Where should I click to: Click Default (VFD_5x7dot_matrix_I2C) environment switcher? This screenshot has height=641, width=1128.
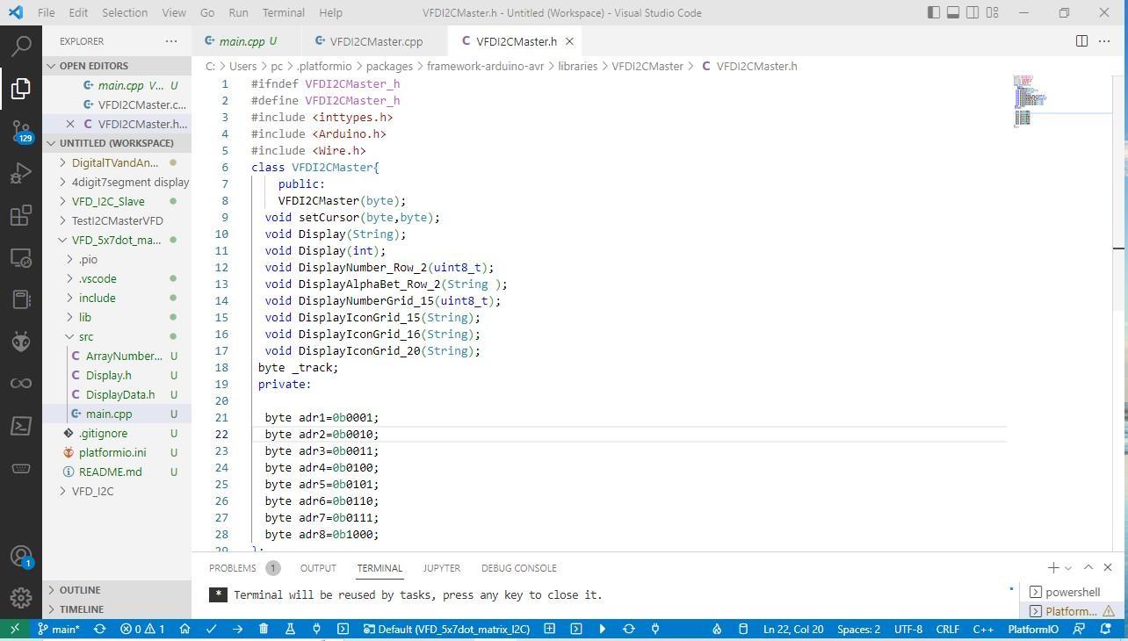coord(445,629)
